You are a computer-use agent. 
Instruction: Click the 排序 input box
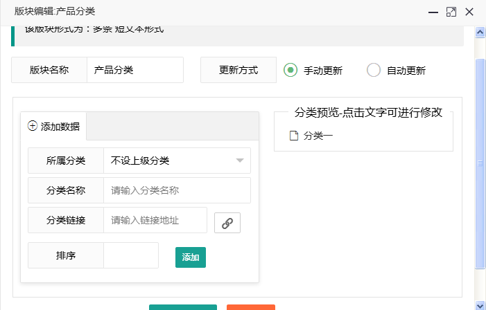[x=130, y=255]
